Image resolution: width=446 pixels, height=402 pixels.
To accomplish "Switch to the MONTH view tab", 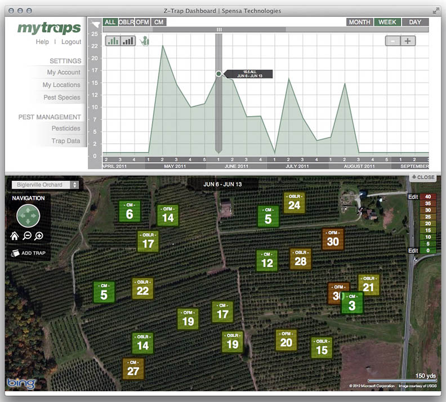I will point(359,22).
